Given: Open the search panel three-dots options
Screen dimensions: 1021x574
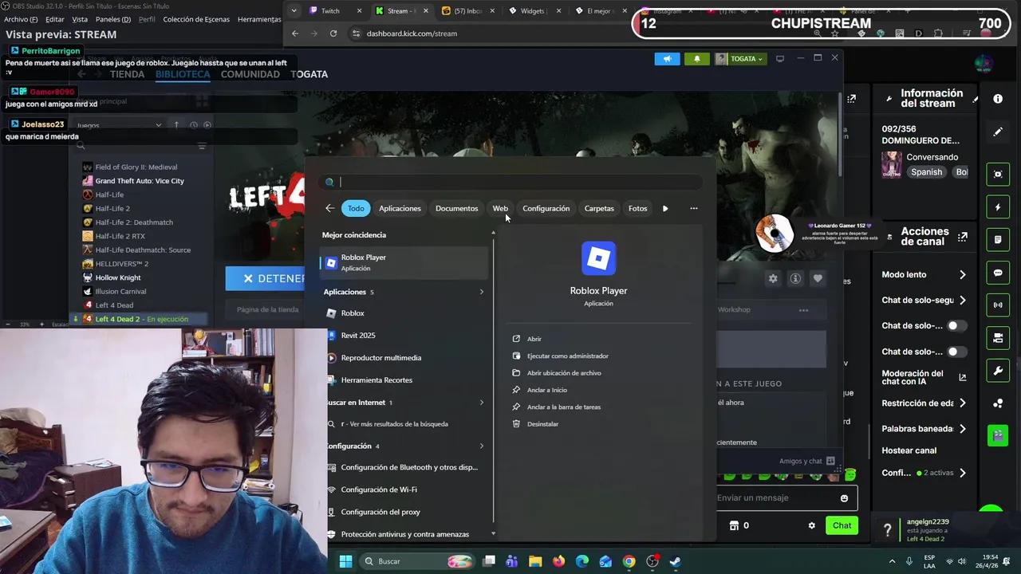Looking at the screenshot, I should click(694, 208).
